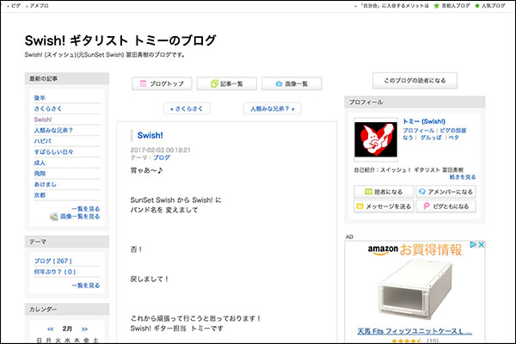The image size is (516, 344).
Task: Open the 芸能人ブログ link at top
Action: pos(449,5)
